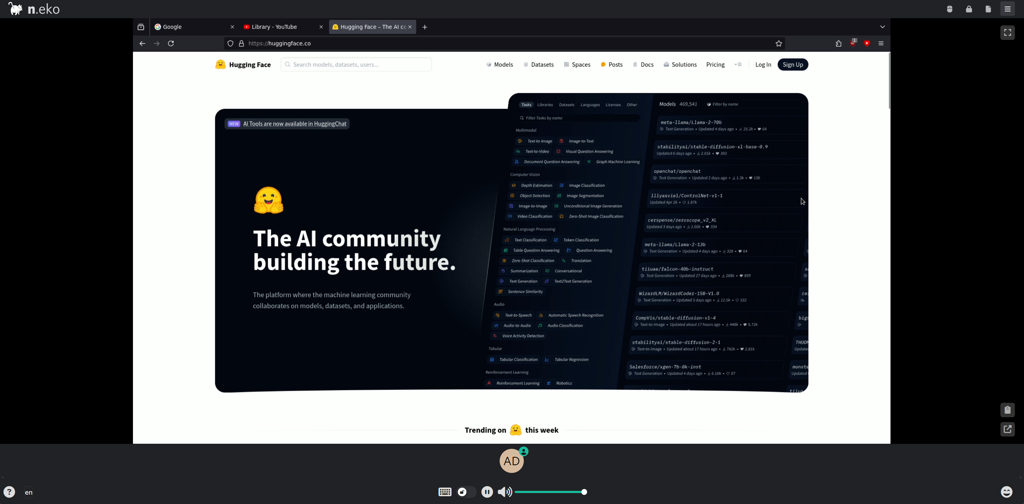
Task: Open the Datasets navigation link
Action: 539,65
